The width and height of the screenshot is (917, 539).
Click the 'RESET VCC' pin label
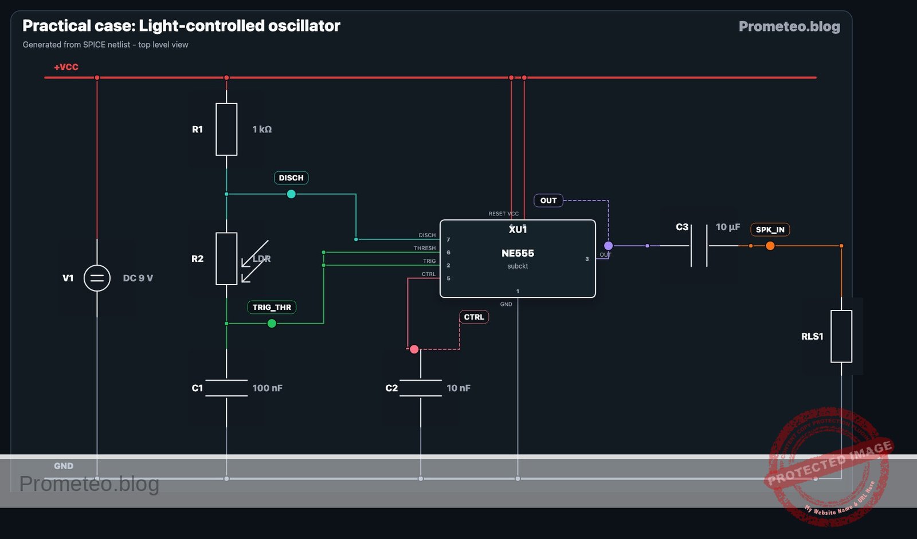tap(503, 214)
